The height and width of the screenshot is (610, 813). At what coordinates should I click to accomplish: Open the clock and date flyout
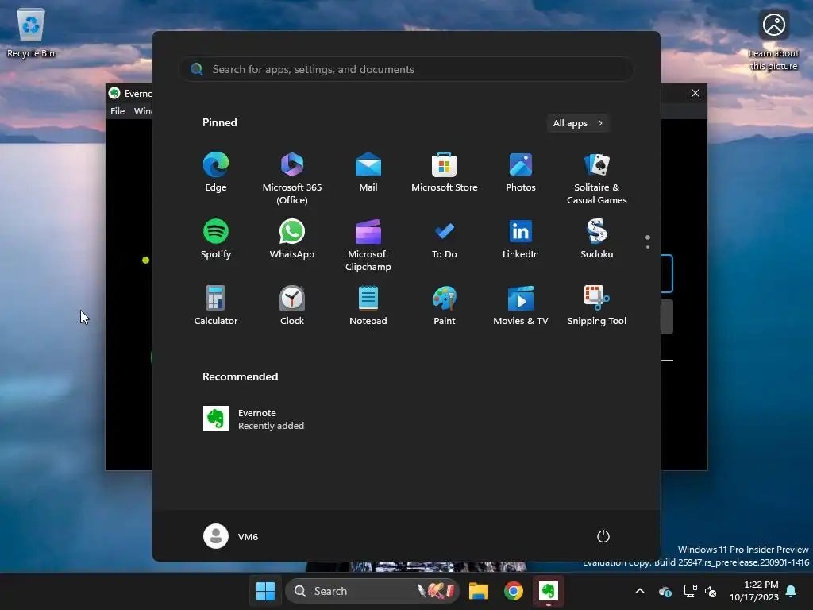[754, 591]
